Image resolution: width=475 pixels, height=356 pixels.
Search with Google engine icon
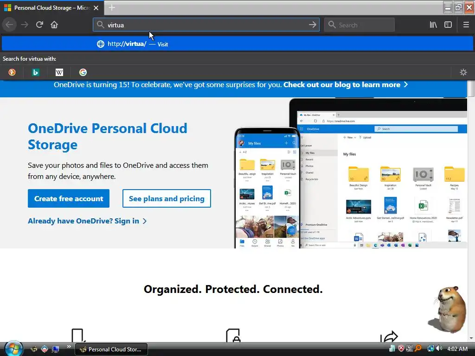coord(83,72)
